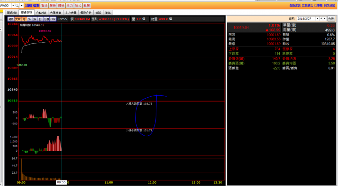Click the 10840 reference price on the y-axis
Viewport: 338px width, 186px height.
pyautogui.click(x=13, y=90)
